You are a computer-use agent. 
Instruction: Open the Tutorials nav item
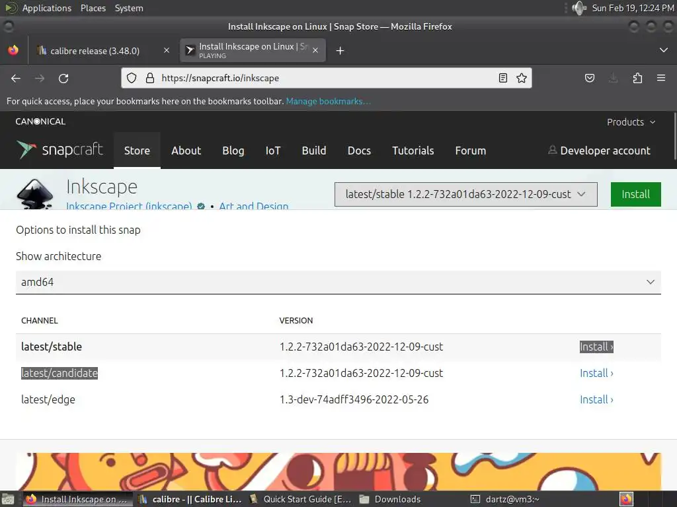click(413, 151)
